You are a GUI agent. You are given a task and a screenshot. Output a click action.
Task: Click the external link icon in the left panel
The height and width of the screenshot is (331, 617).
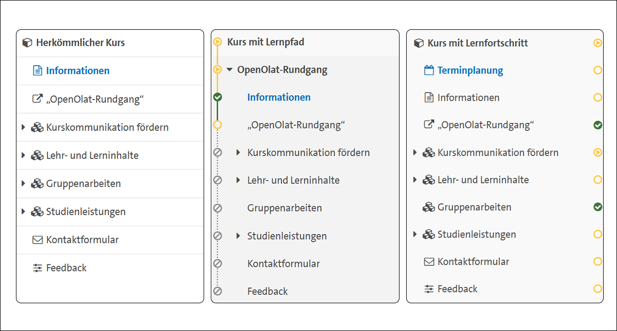(x=37, y=99)
